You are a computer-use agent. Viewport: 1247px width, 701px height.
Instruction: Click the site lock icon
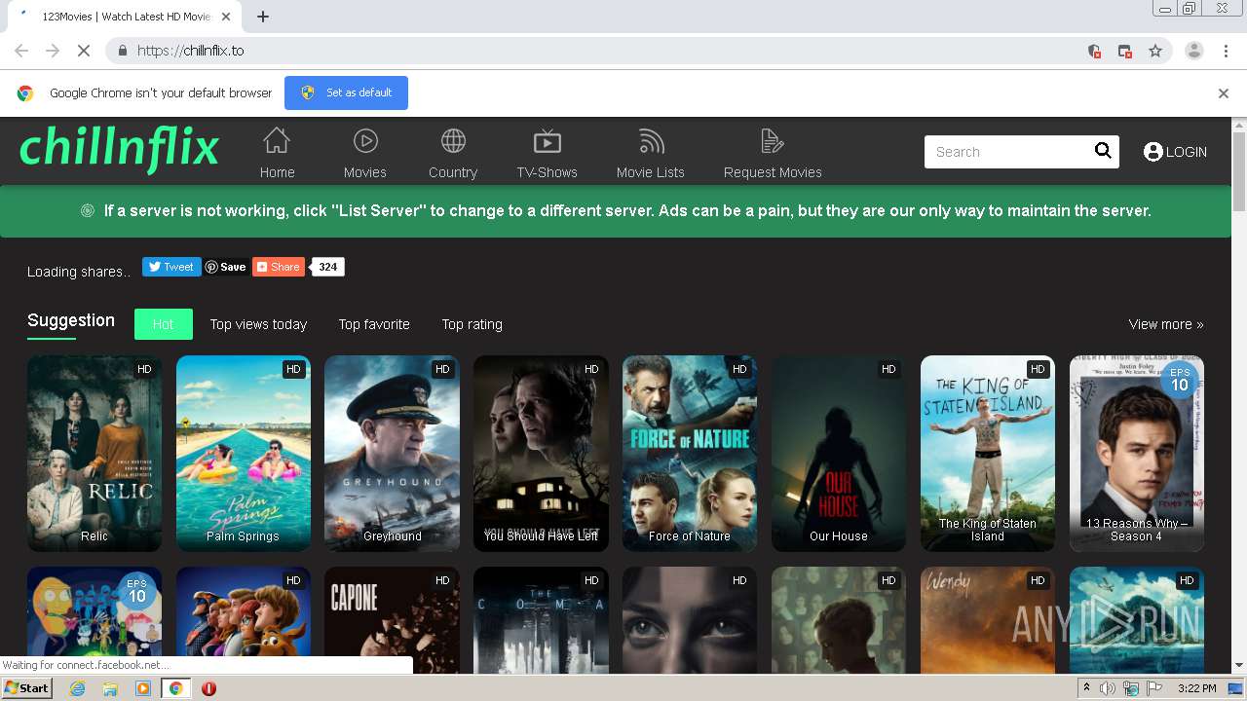(123, 51)
